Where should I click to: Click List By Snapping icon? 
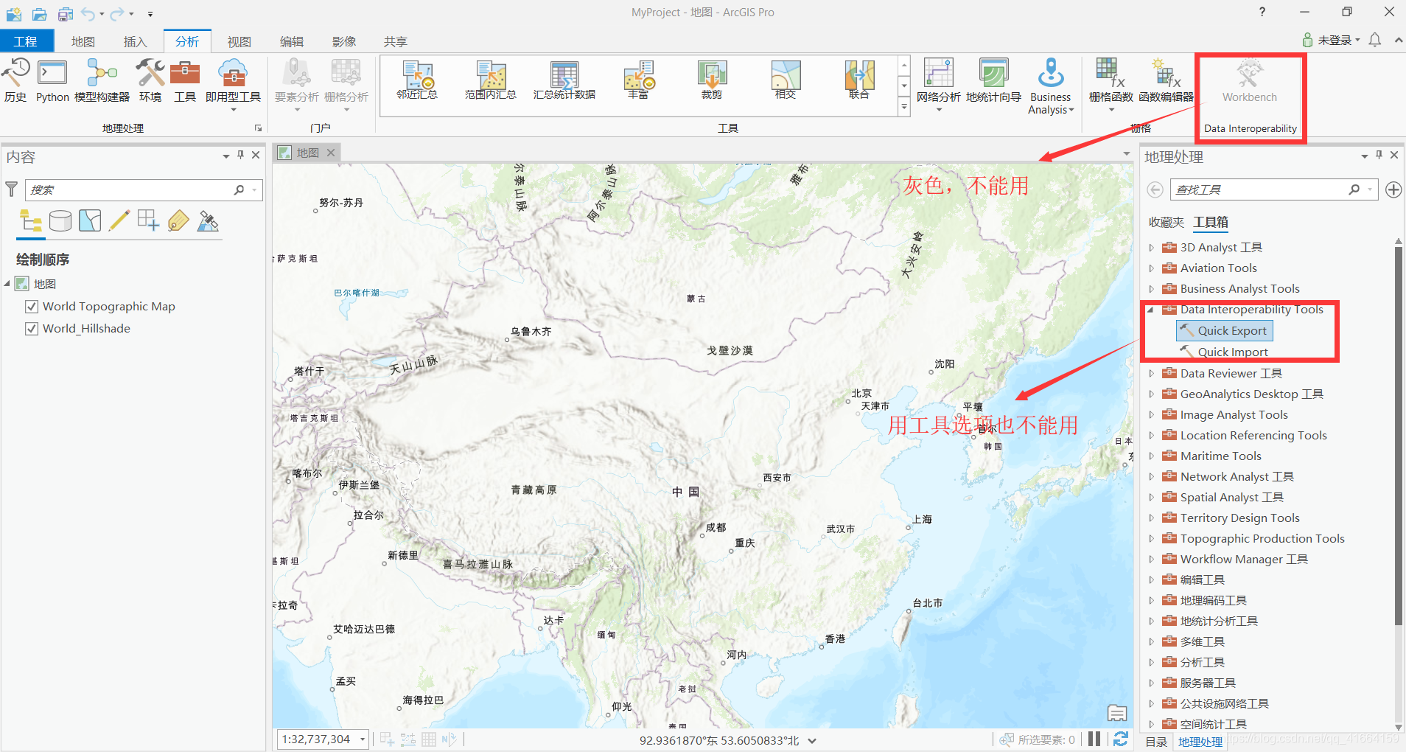(x=149, y=220)
